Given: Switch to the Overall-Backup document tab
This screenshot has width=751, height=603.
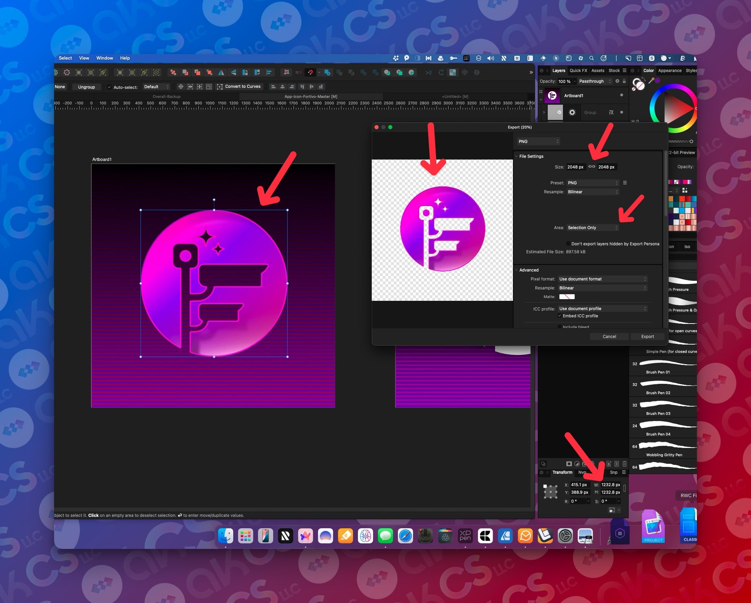Looking at the screenshot, I should tap(166, 96).
